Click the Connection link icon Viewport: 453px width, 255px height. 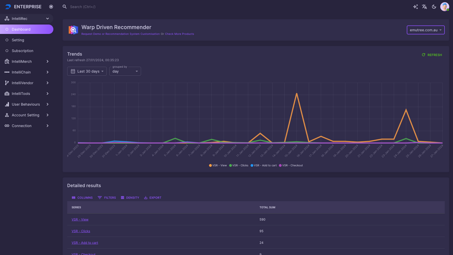pos(7,126)
